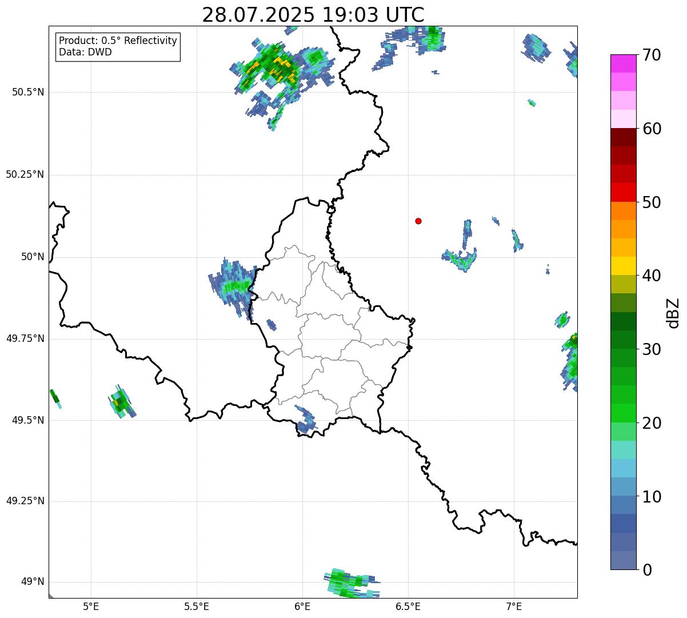The height and width of the screenshot is (618, 687).
Task: Select the 'Product: 0.5° Reflectivity' legend text
Action: (x=118, y=41)
